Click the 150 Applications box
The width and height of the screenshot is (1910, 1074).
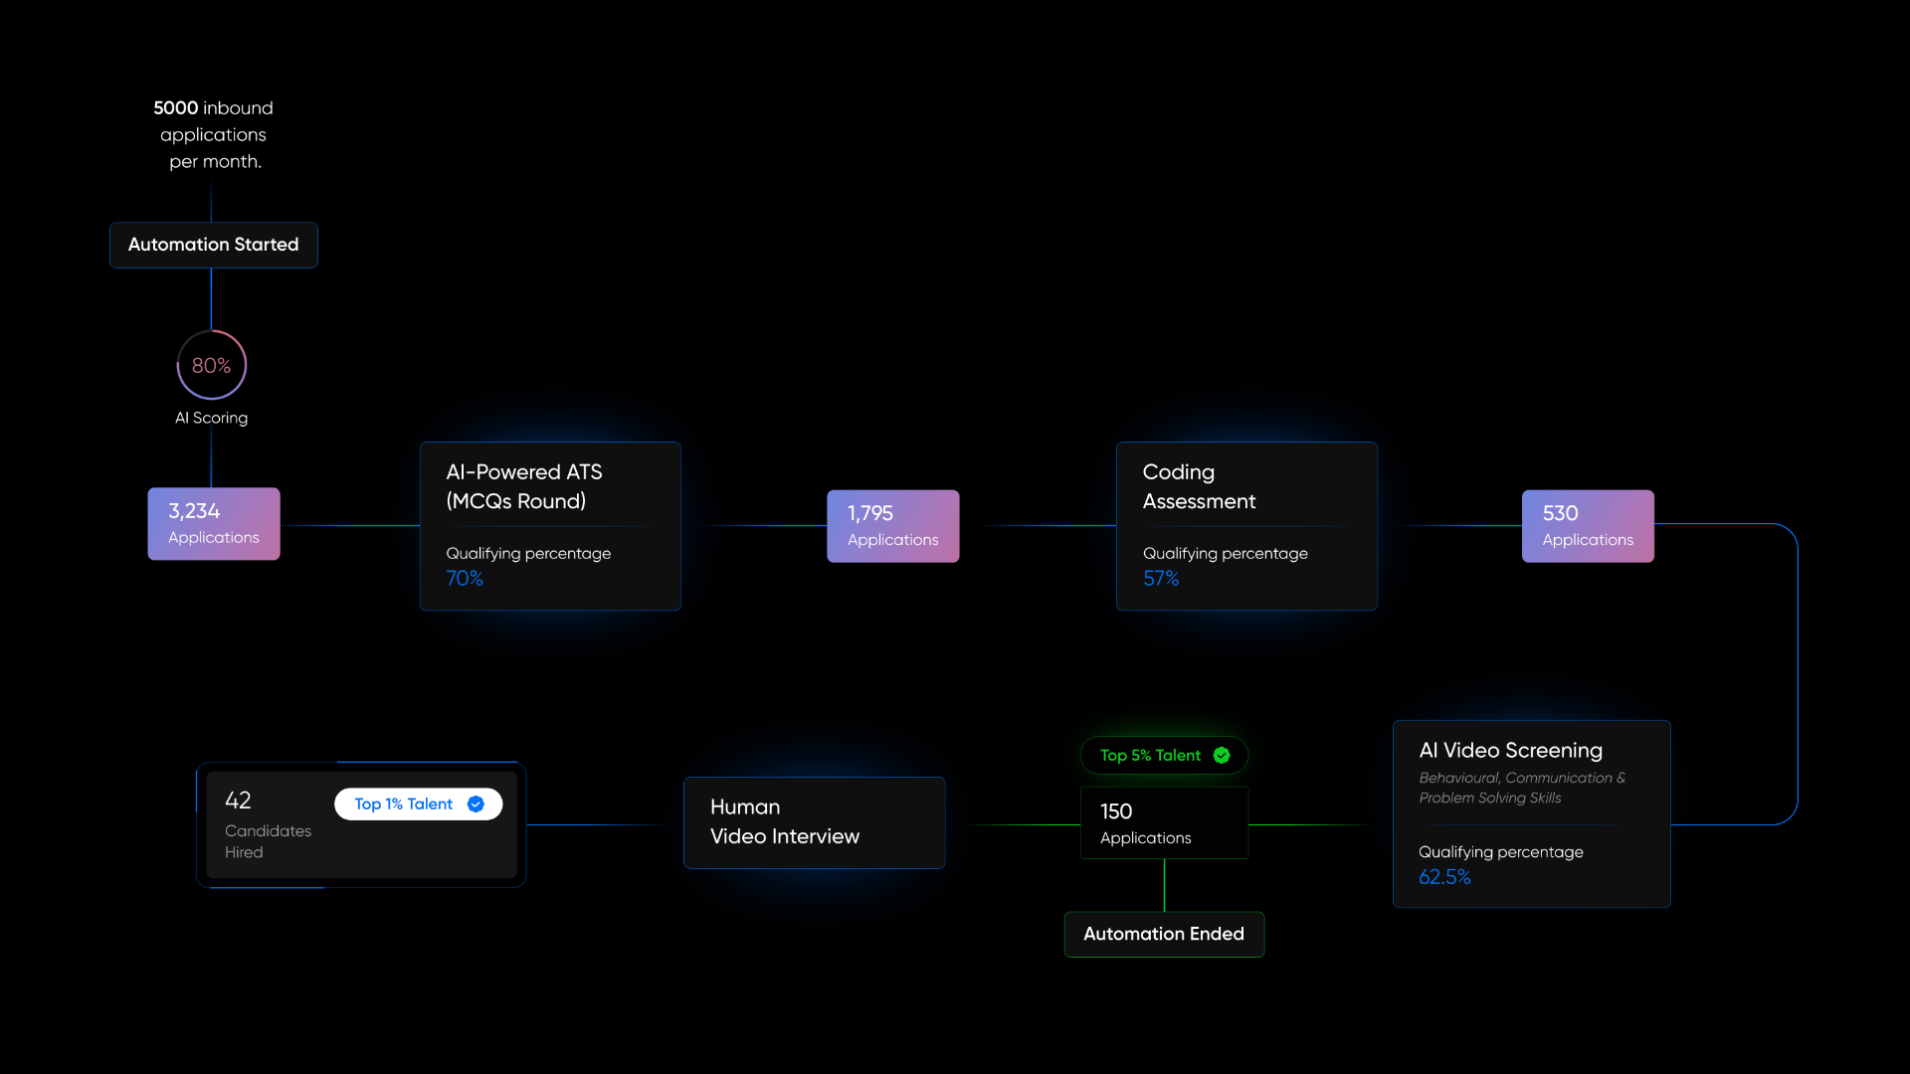coord(1164,823)
